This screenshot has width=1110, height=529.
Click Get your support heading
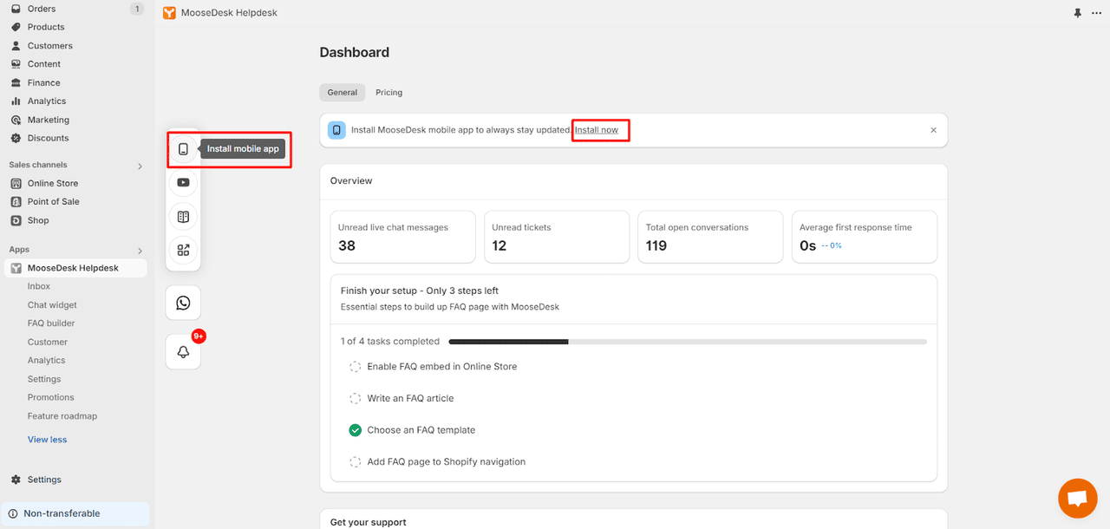tap(369, 522)
